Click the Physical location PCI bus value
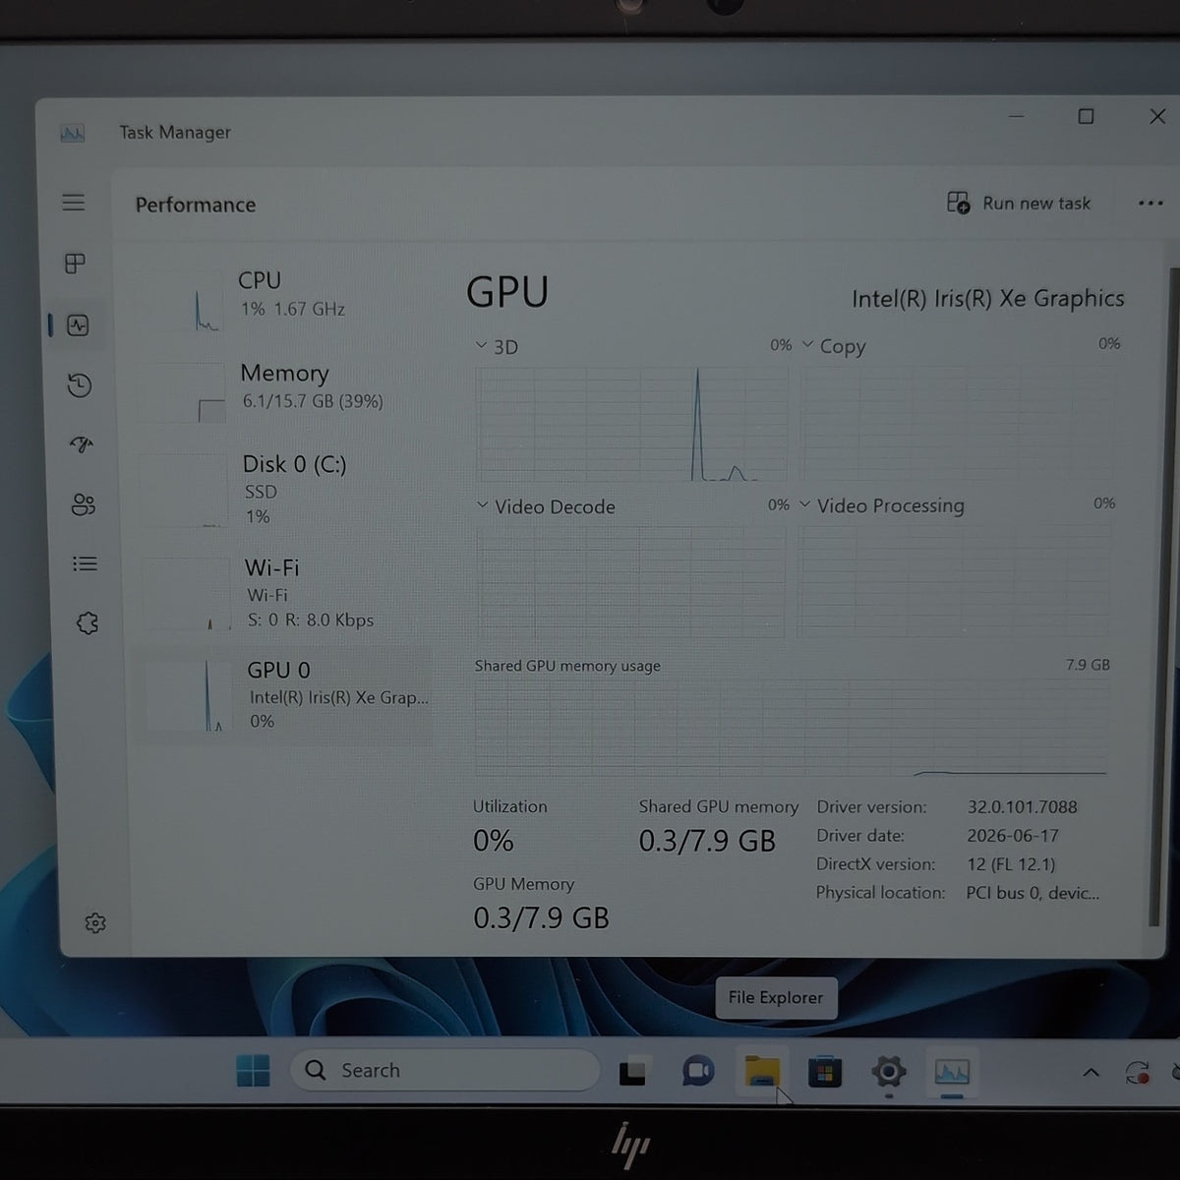Image resolution: width=1180 pixels, height=1180 pixels. (x=1032, y=893)
